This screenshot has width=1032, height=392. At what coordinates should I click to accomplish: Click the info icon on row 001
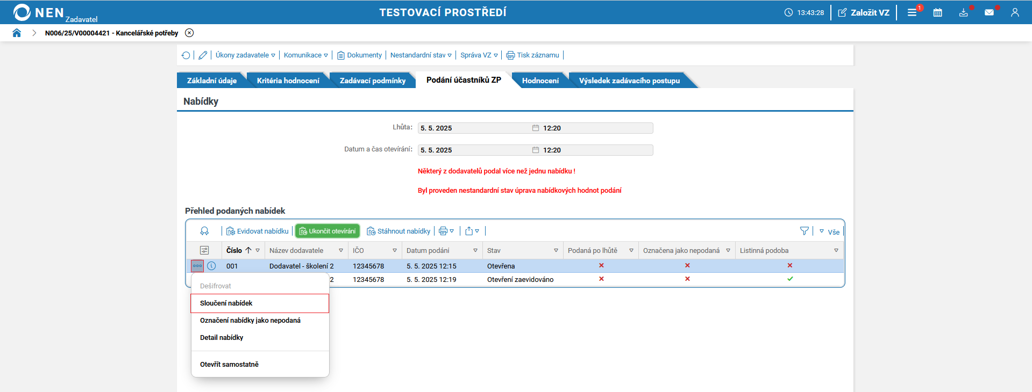click(x=211, y=266)
